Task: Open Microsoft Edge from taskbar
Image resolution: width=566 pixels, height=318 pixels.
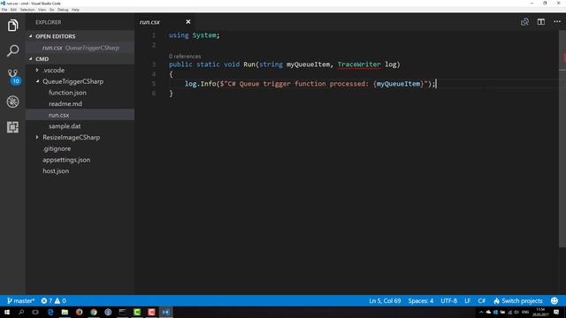Action: point(50,312)
